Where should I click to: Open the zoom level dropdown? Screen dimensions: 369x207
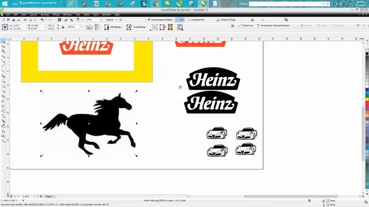pos(101,20)
